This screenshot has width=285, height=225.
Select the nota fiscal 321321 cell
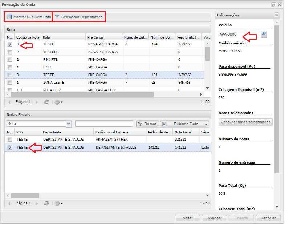pos(186,140)
